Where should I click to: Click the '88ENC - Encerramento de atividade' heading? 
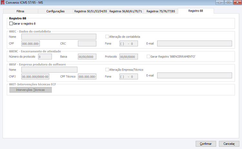[x=35, y=51]
